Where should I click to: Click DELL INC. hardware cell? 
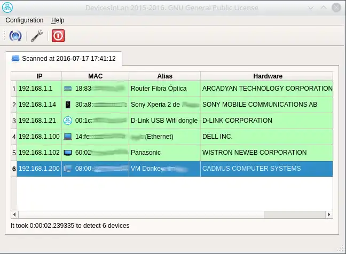[267, 137]
